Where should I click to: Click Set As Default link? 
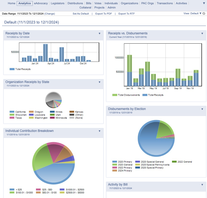pyautogui.click(x=81, y=14)
